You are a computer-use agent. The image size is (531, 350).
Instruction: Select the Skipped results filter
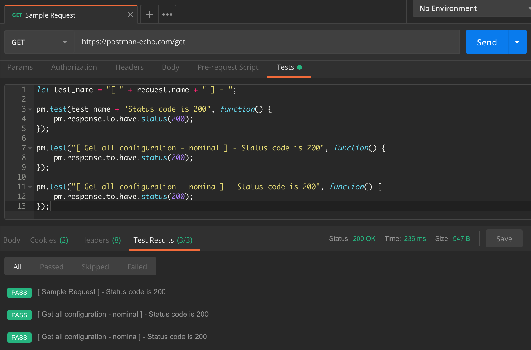click(x=95, y=267)
